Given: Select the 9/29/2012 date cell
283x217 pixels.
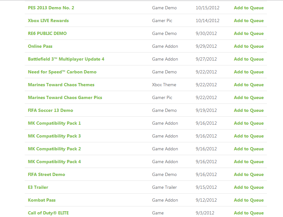Looking at the screenshot, I should coord(206,46).
